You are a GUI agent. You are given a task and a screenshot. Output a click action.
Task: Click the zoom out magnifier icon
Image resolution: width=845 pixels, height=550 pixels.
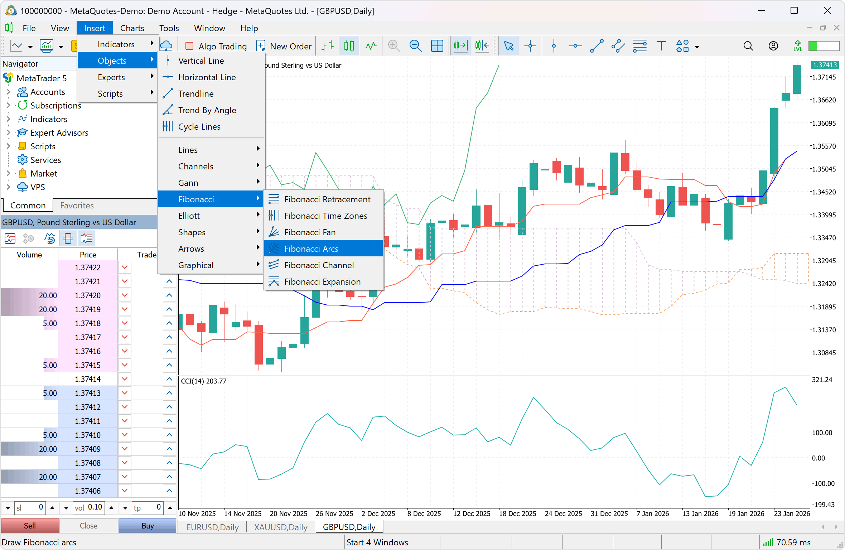pyautogui.click(x=415, y=46)
